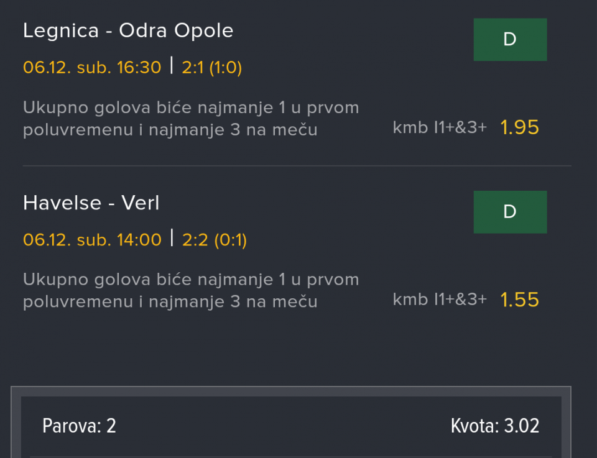Screen dimensions: 597x458
Task: Click the Legnica - Odra Opole match title
Action: [x=128, y=31]
